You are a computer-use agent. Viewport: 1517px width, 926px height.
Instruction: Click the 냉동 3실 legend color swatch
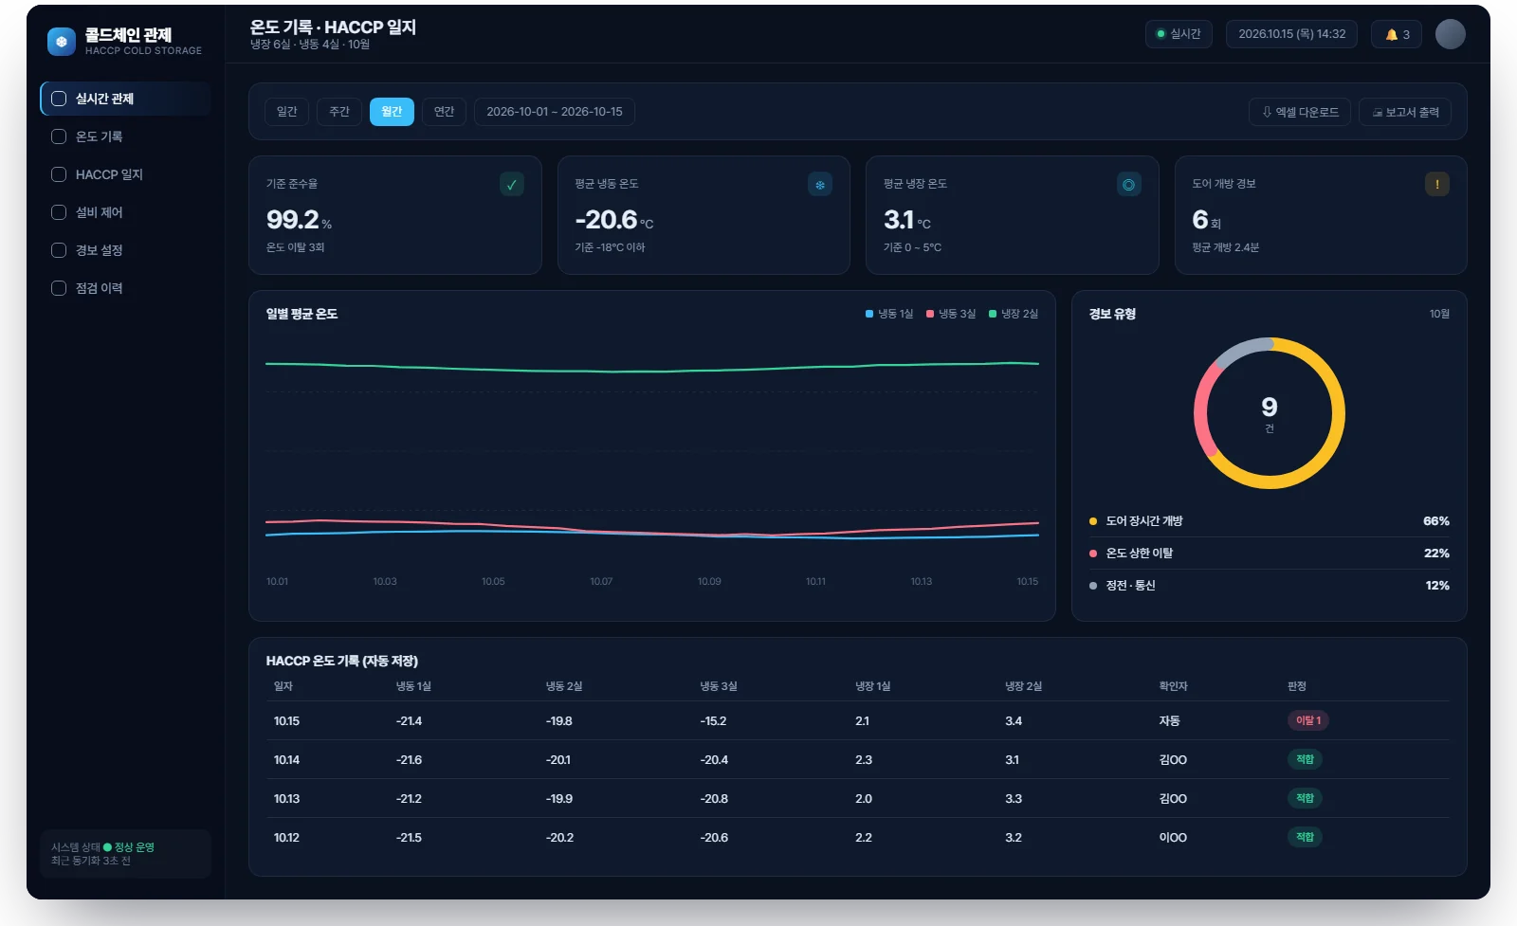(930, 314)
